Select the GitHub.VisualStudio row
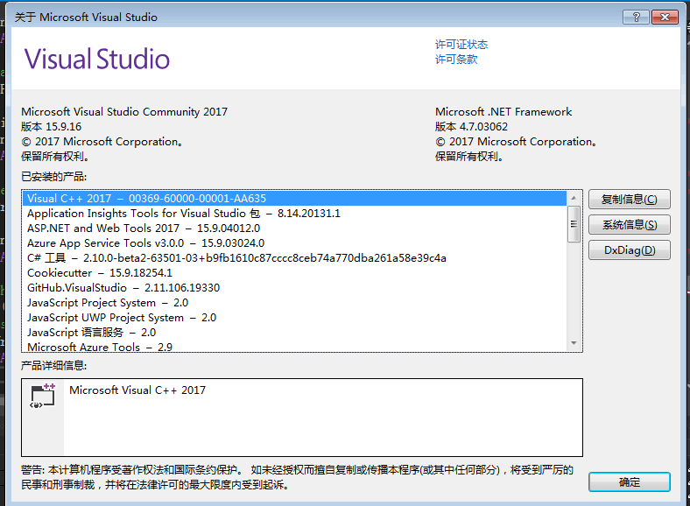The height and width of the screenshot is (506, 690). click(x=294, y=288)
